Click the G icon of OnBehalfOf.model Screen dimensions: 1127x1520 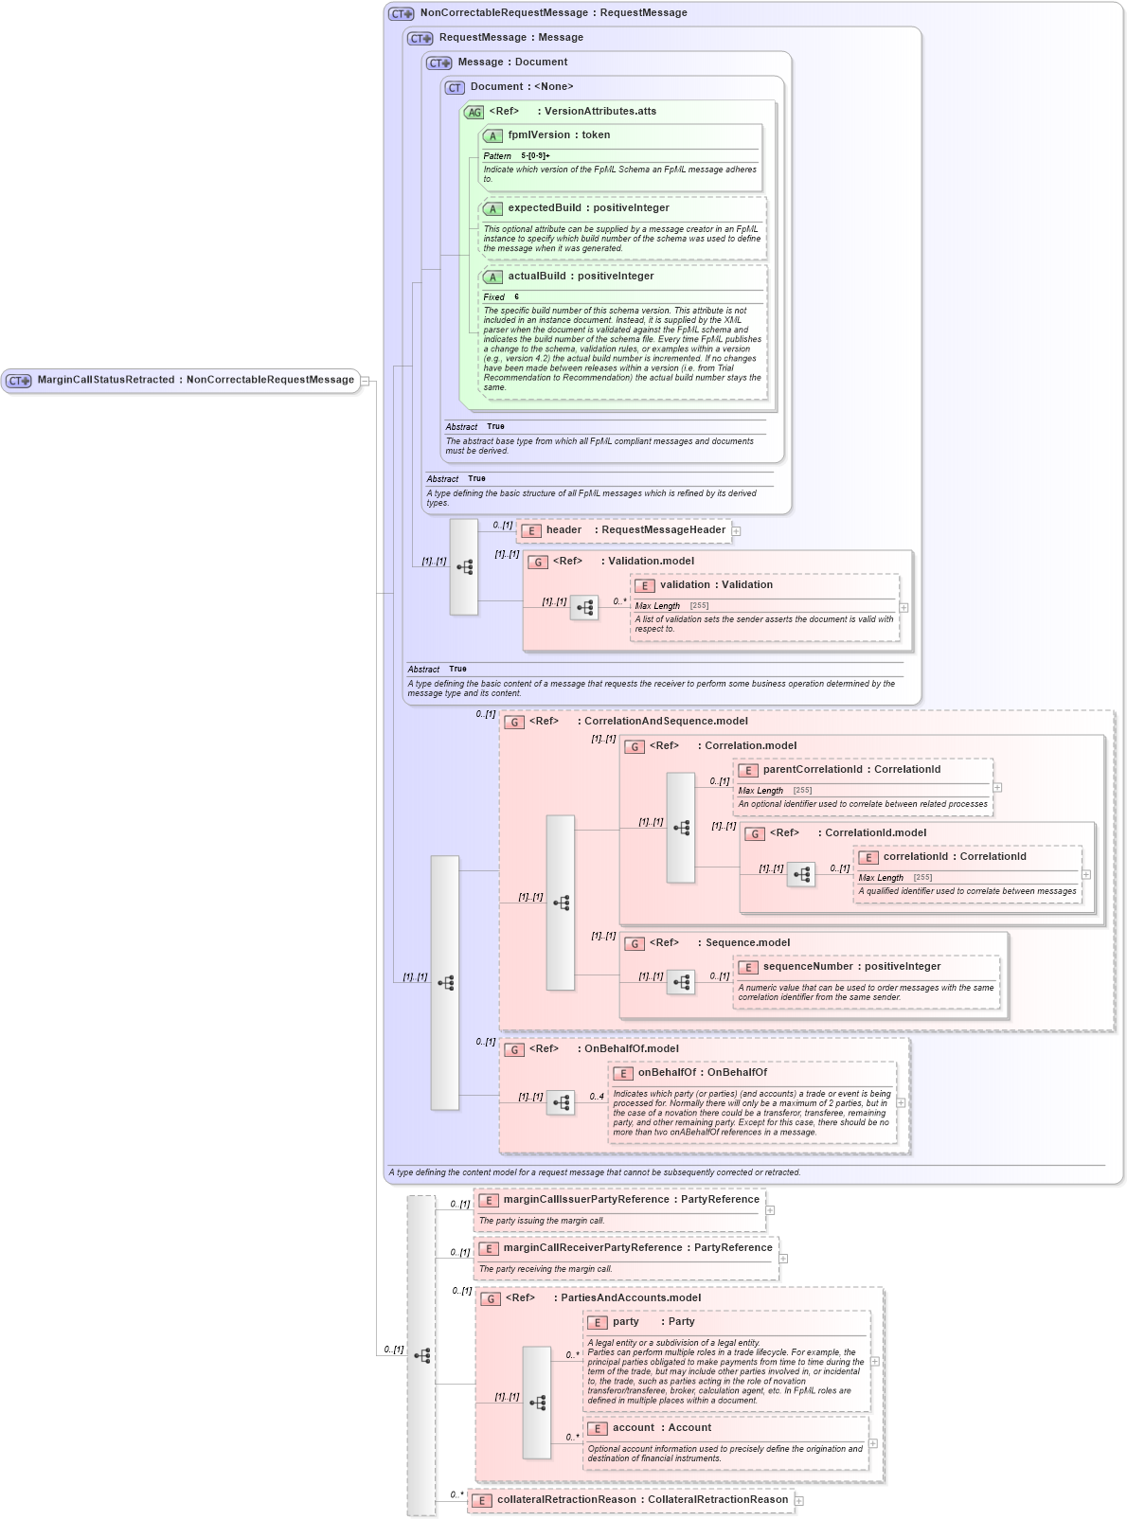point(514,1050)
